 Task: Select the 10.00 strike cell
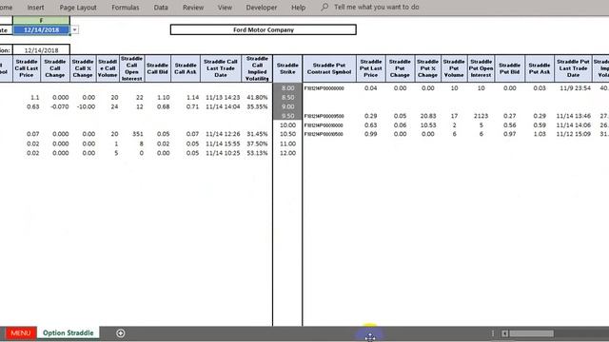[287, 125]
